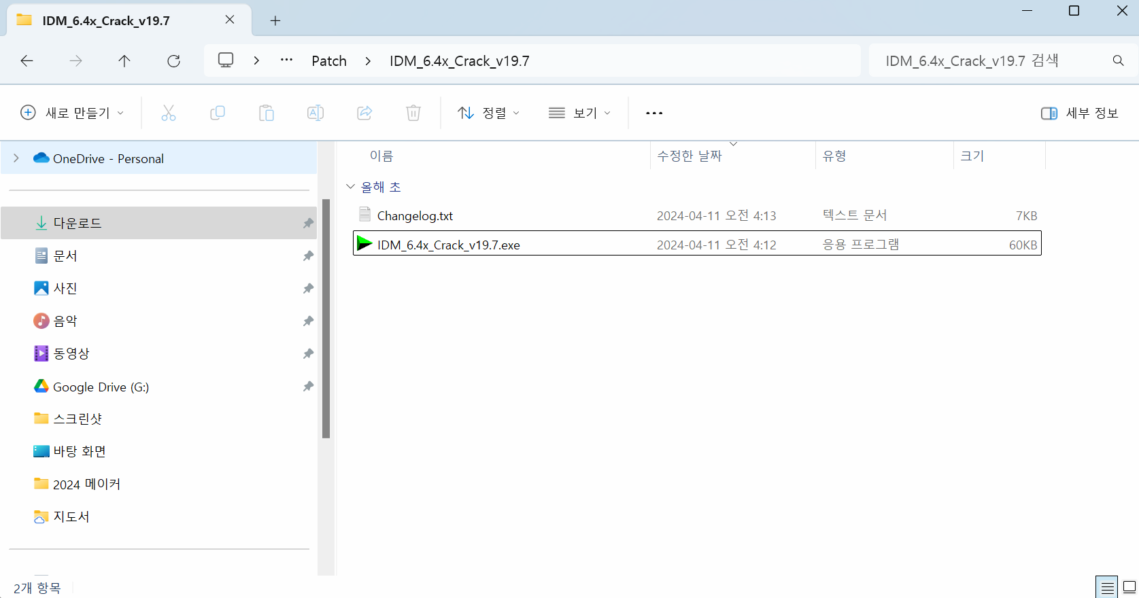This screenshot has width=1139, height=598.
Task: Show hidden breadcrumb path ellipsis
Action: click(287, 60)
